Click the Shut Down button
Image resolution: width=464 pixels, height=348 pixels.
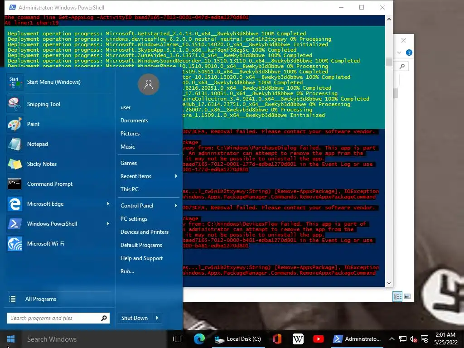coord(135,318)
